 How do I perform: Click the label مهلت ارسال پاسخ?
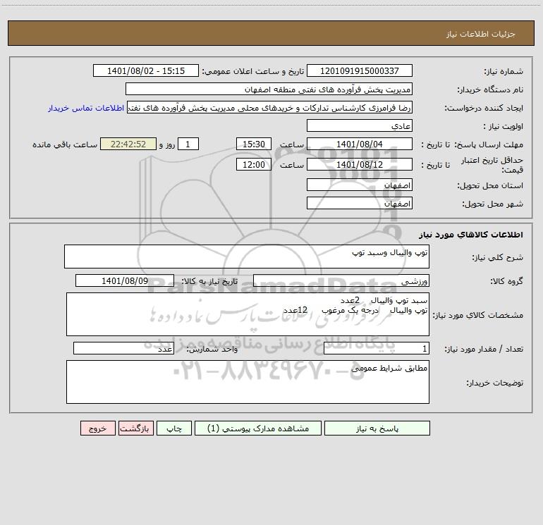coord(489,144)
